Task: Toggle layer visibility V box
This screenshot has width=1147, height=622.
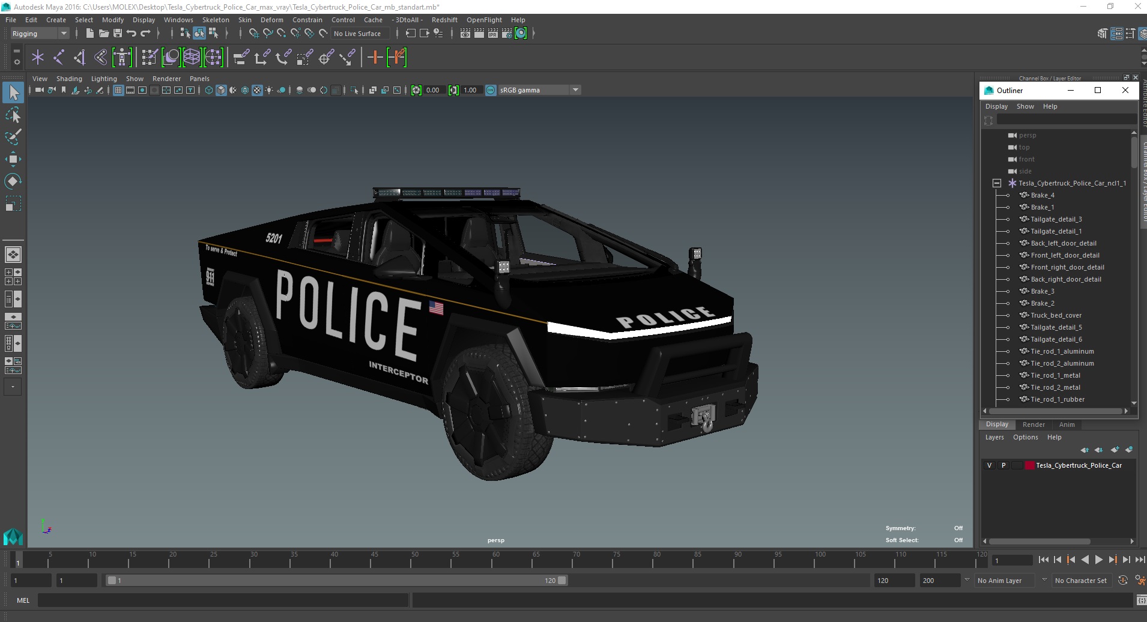Action: [990, 465]
